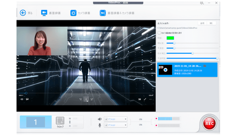This screenshot has width=236, height=135.
Task: Expand the speaker デフォルト dropdown
Action: pos(125,119)
